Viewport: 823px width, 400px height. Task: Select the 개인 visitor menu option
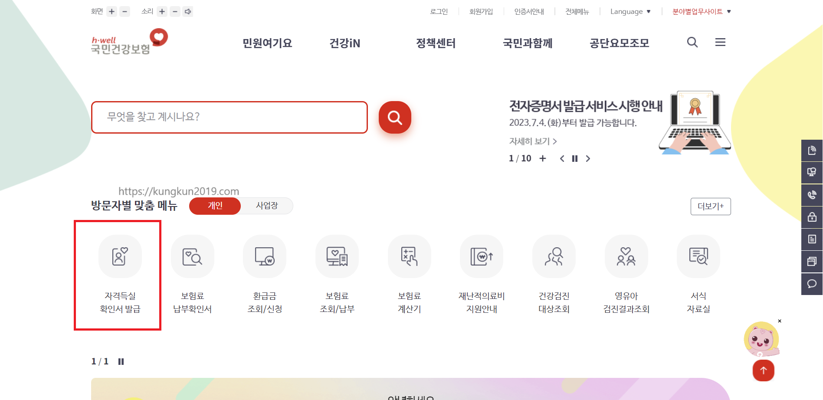tap(215, 206)
